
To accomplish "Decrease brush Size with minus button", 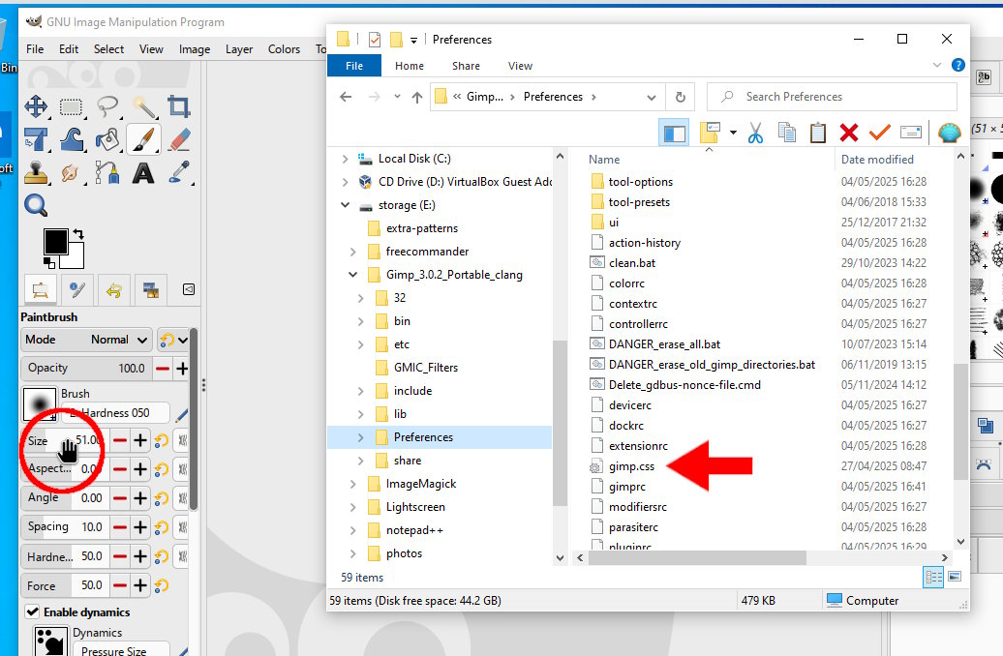I will (120, 440).
